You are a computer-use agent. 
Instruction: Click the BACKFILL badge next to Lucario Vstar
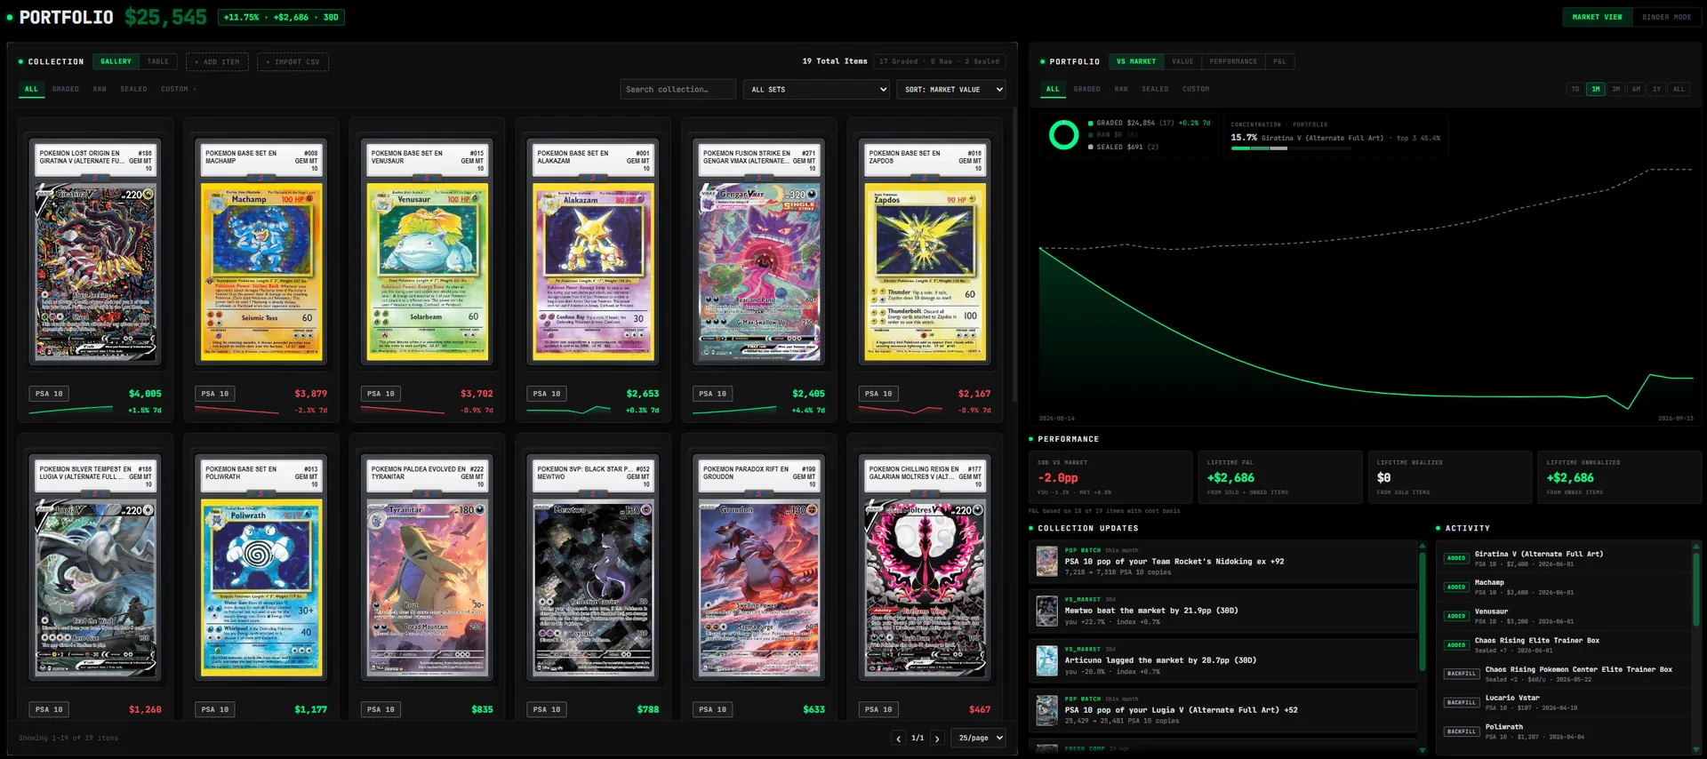click(1462, 702)
